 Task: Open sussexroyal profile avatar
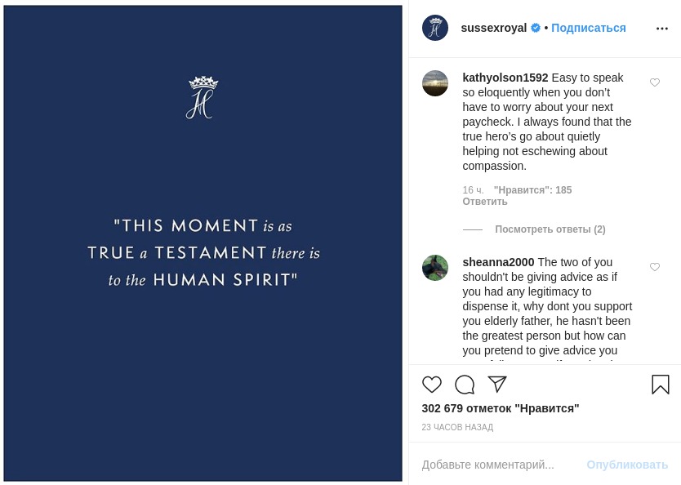point(435,28)
